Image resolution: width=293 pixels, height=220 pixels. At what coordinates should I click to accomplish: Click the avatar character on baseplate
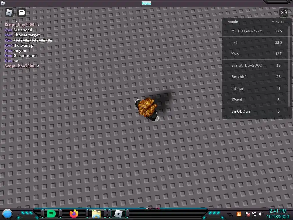click(x=147, y=109)
